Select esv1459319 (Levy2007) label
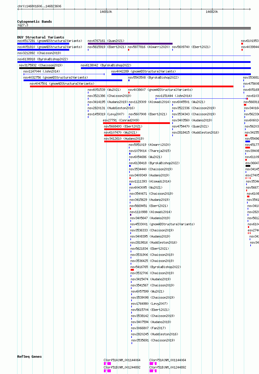This screenshot has width=259, height=374. point(106,114)
